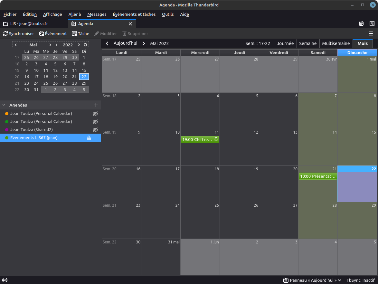Select day 22 in the mini calendar
Viewport: 378px width, 284px height.
pyautogui.click(x=84, y=77)
